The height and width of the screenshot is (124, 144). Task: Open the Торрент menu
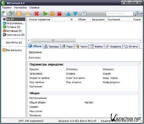(7, 7)
